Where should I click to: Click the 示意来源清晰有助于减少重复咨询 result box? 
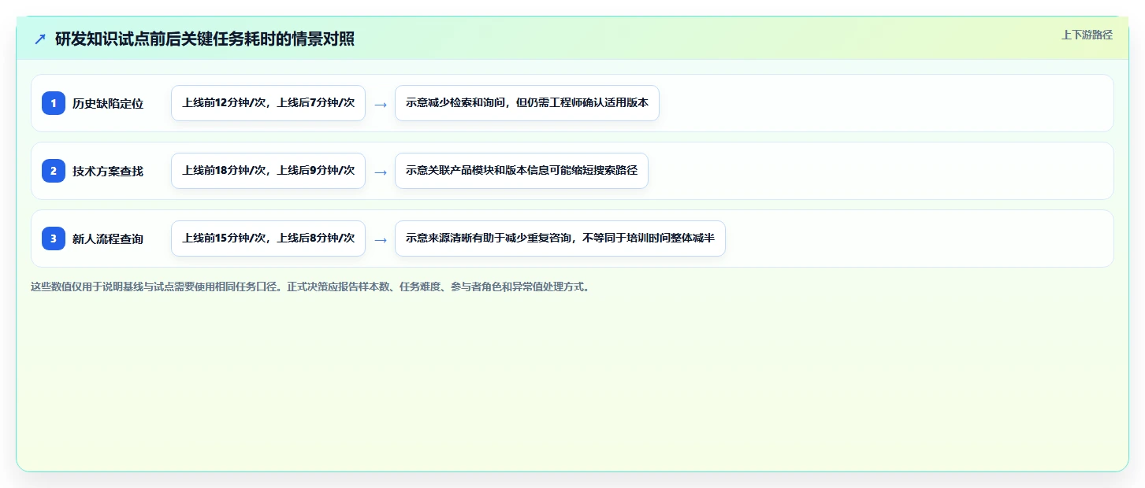(x=560, y=238)
